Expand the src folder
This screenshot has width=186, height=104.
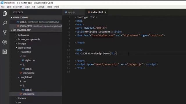16,102
